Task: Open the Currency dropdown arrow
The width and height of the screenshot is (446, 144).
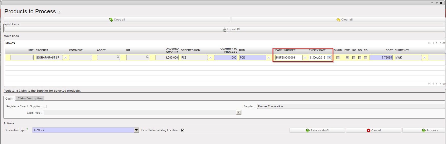Action: [424, 58]
